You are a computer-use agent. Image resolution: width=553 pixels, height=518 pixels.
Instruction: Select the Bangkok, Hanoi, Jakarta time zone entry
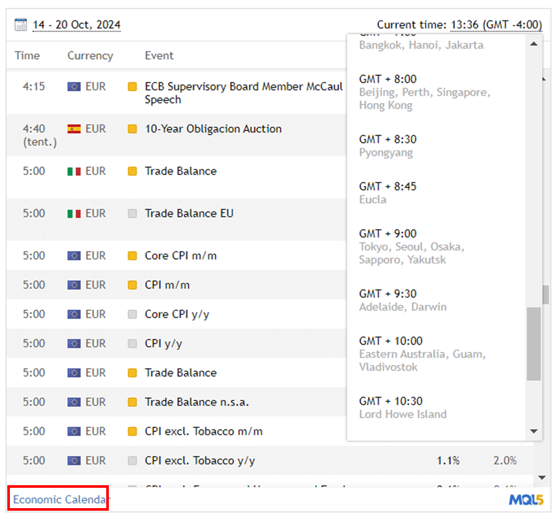point(421,45)
